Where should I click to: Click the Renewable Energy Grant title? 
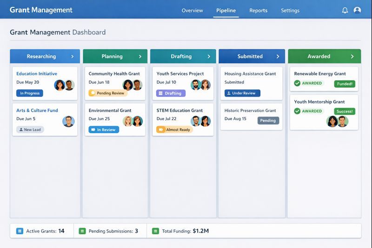click(x=320, y=74)
